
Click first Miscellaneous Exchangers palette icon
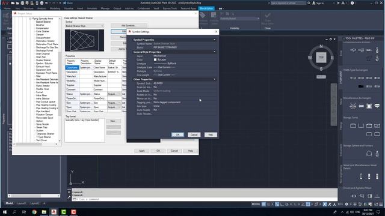pos(353,106)
